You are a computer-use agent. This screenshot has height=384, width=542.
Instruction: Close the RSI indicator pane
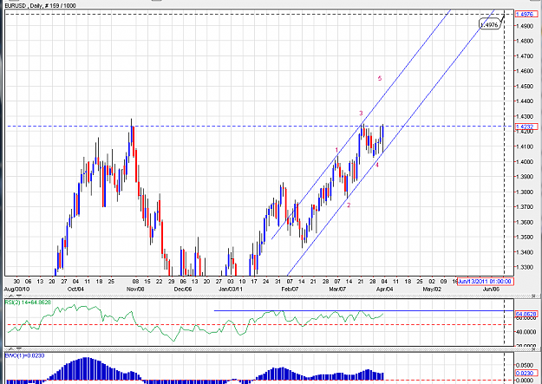point(533,296)
